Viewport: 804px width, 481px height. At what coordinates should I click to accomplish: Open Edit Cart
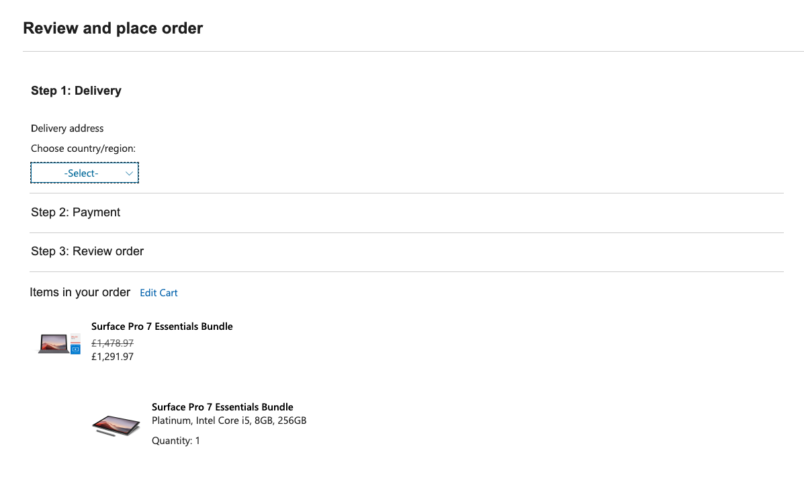coord(159,292)
